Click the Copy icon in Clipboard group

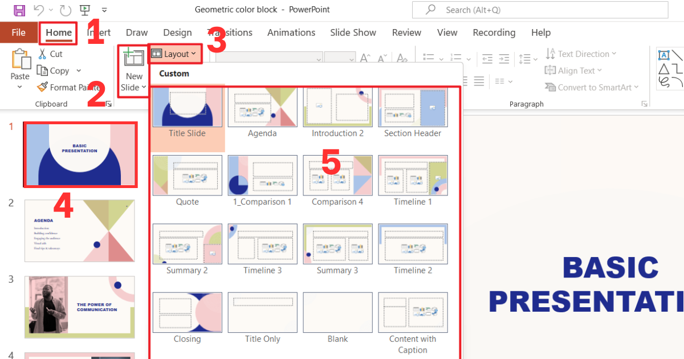pyautogui.click(x=41, y=70)
